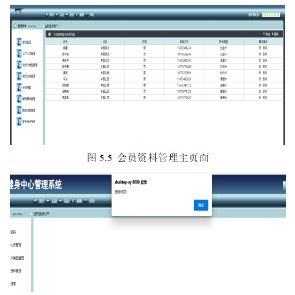Delete the member with phone 15672341234
Screen dimensions: 295x295
(263, 48)
